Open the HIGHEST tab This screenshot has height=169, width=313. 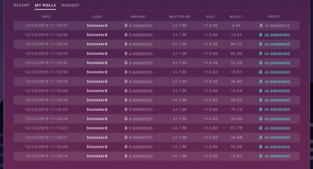tap(70, 5)
